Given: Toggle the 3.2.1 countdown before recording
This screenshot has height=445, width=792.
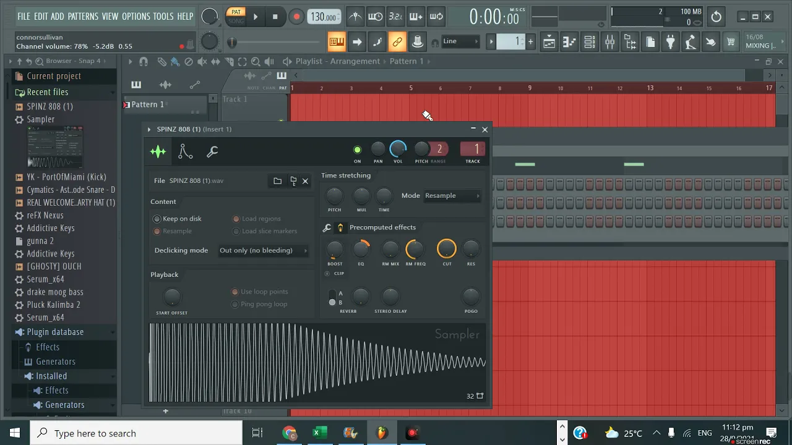Looking at the screenshot, I should click(395, 17).
